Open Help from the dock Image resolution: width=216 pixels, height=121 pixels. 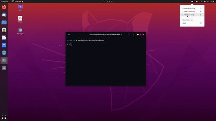4,53
